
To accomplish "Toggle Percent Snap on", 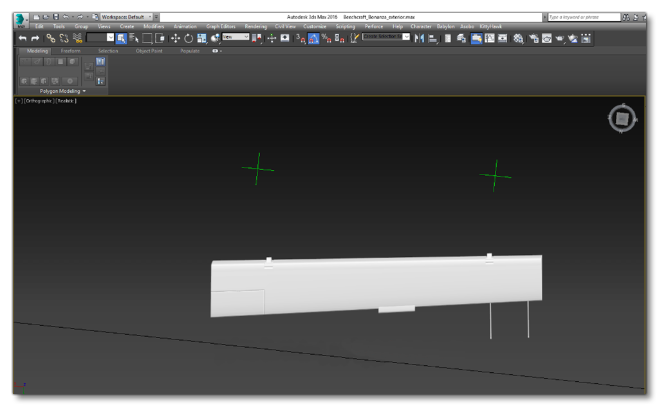I will [326, 38].
